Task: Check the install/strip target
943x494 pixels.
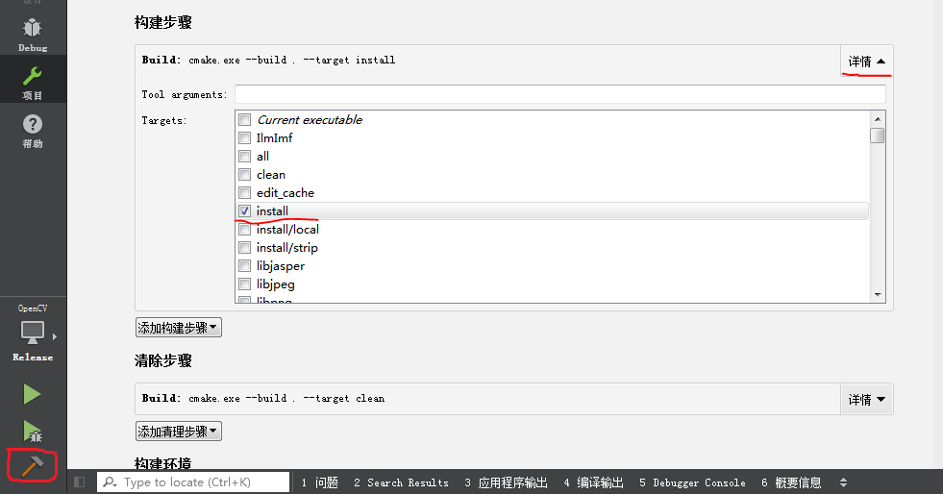Action: (x=245, y=248)
